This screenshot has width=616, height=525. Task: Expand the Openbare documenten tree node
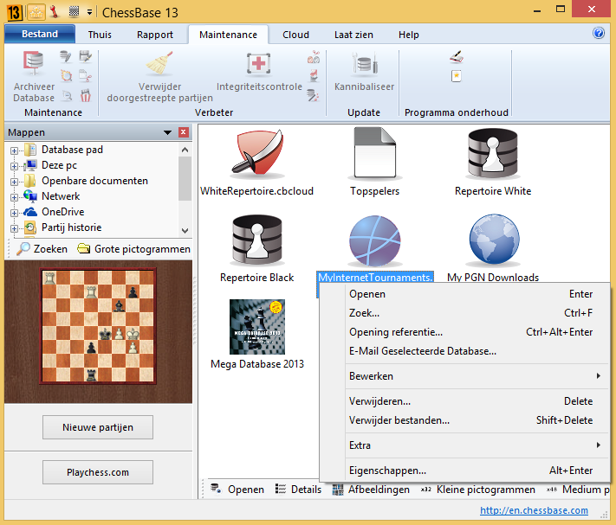click(14, 182)
